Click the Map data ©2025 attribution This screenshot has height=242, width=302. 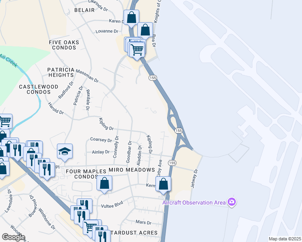tap(285, 239)
